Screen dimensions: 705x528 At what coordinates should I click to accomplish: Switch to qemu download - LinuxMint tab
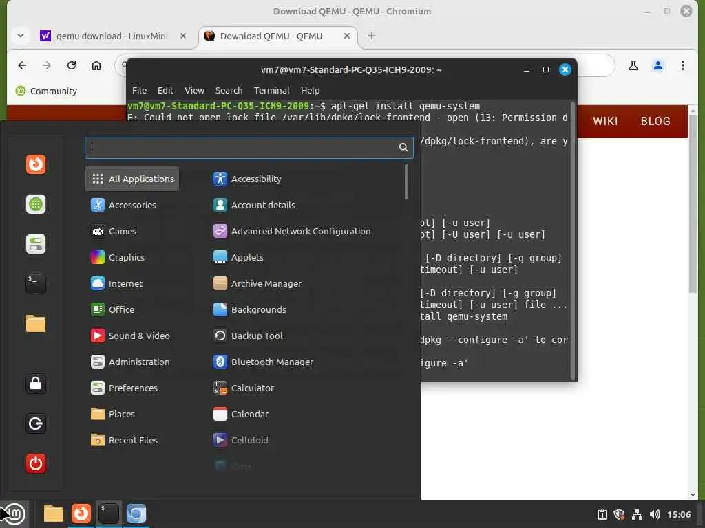[114, 36]
